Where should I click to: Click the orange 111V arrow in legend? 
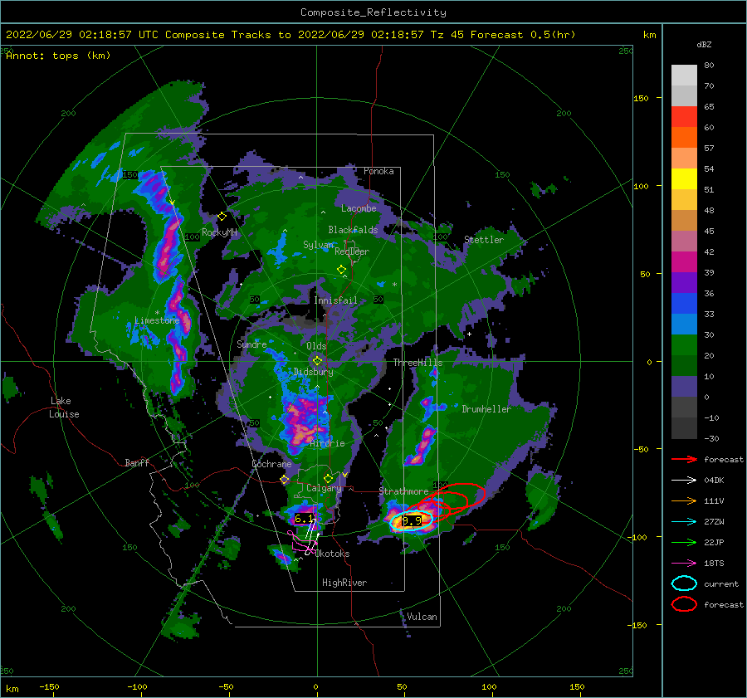pyautogui.click(x=684, y=500)
